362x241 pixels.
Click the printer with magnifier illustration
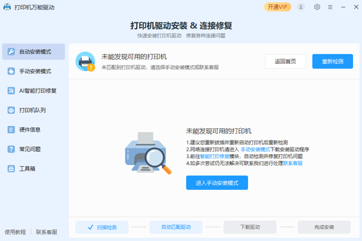point(148,153)
